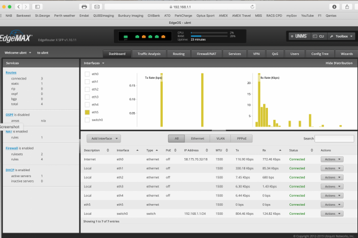358x238 pixels.
Task: Open the CLI terminal button
Action: [x=319, y=36]
